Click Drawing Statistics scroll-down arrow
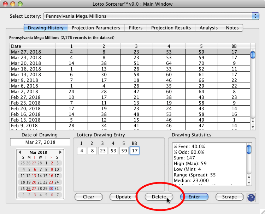The image size is (265, 214). tap(249, 183)
